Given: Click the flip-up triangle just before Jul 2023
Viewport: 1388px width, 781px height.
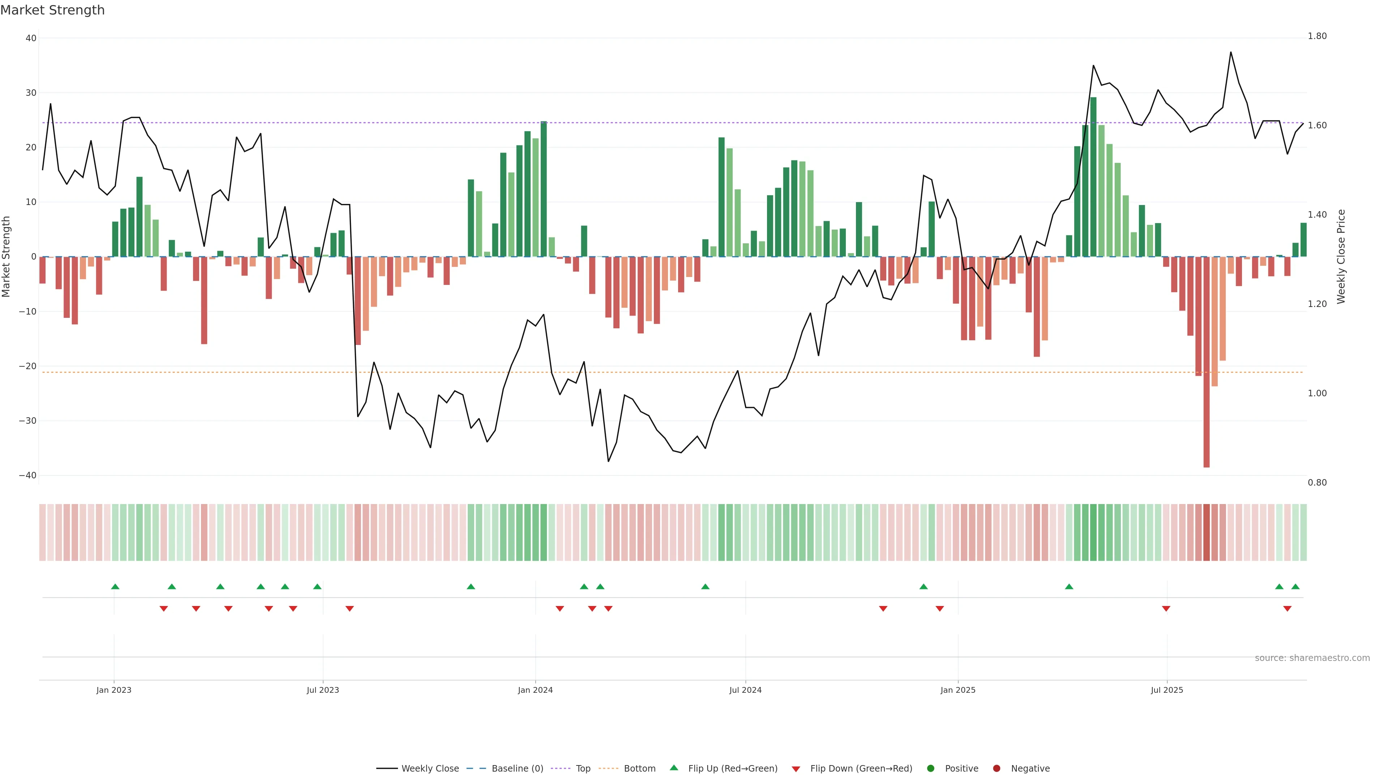Looking at the screenshot, I should 317,586.
